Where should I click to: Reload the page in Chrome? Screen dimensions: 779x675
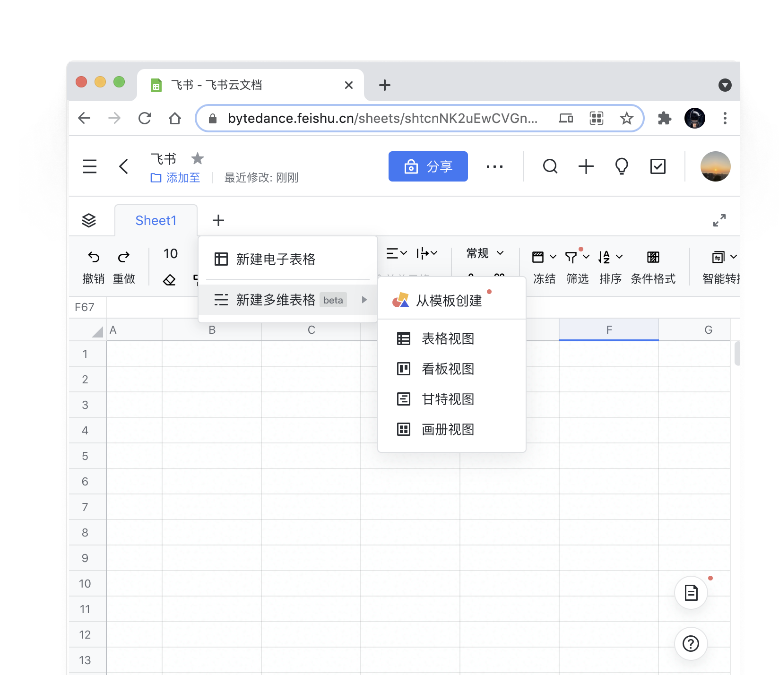145,118
